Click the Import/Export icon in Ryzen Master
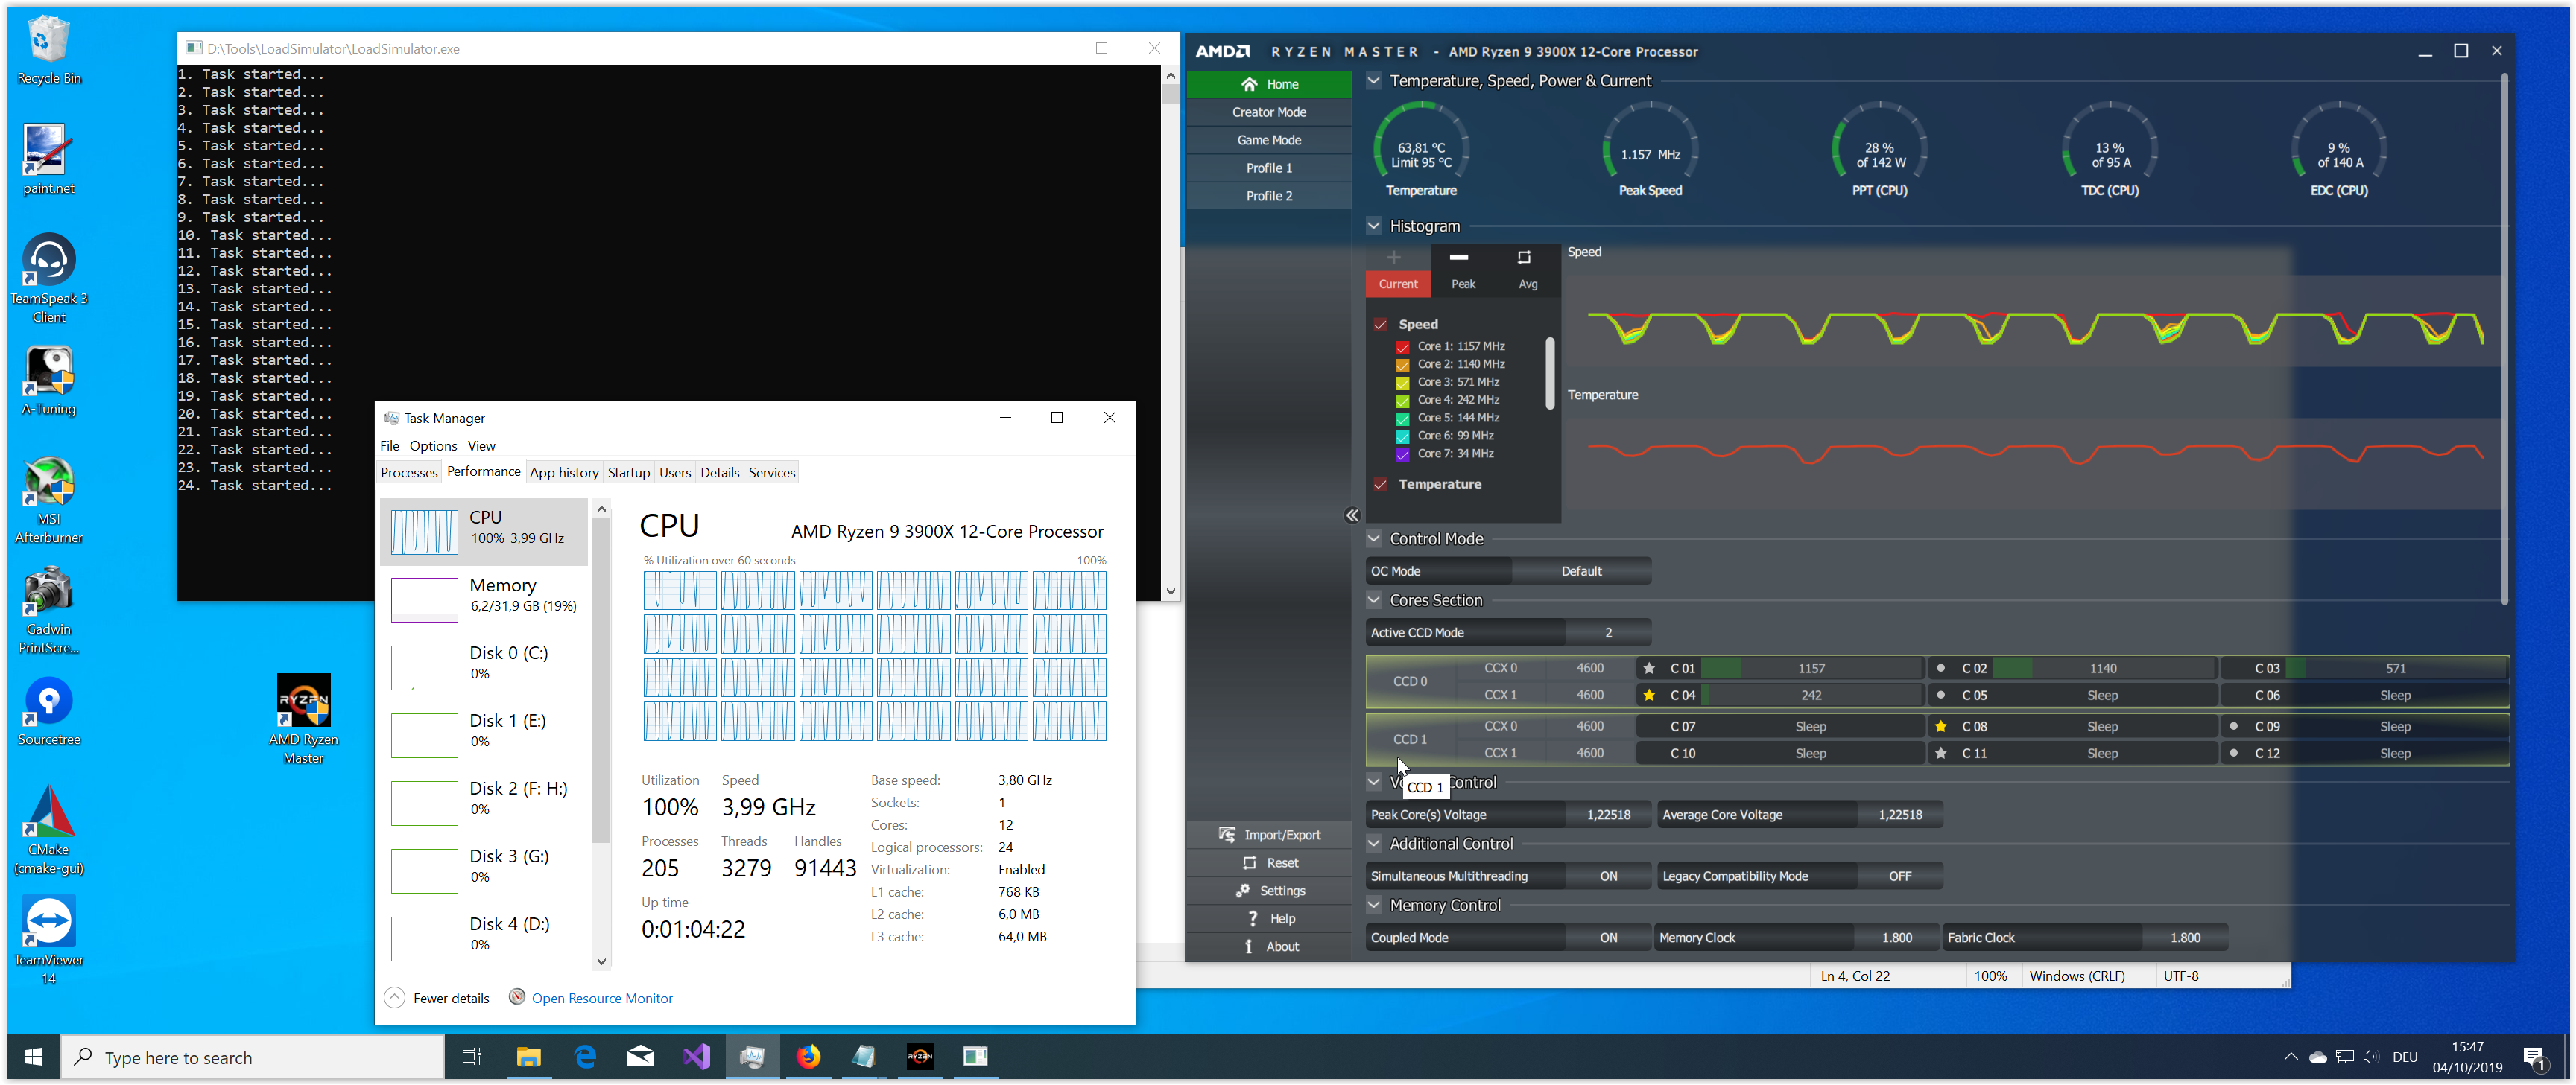Image resolution: width=2576 pixels, height=1085 pixels. [x=1227, y=834]
